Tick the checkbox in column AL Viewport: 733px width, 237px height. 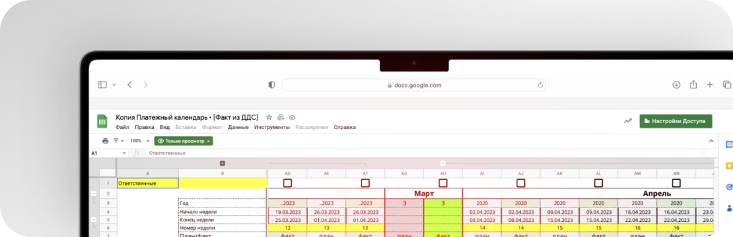click(598, 183)
